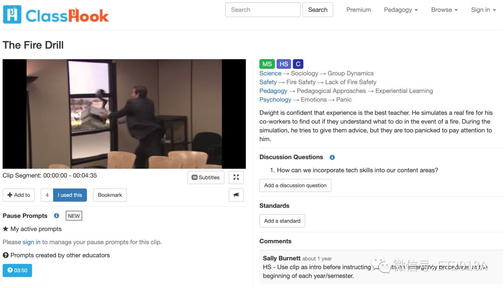Jump to the 03:50 pause prompt

tap(17, 270)
